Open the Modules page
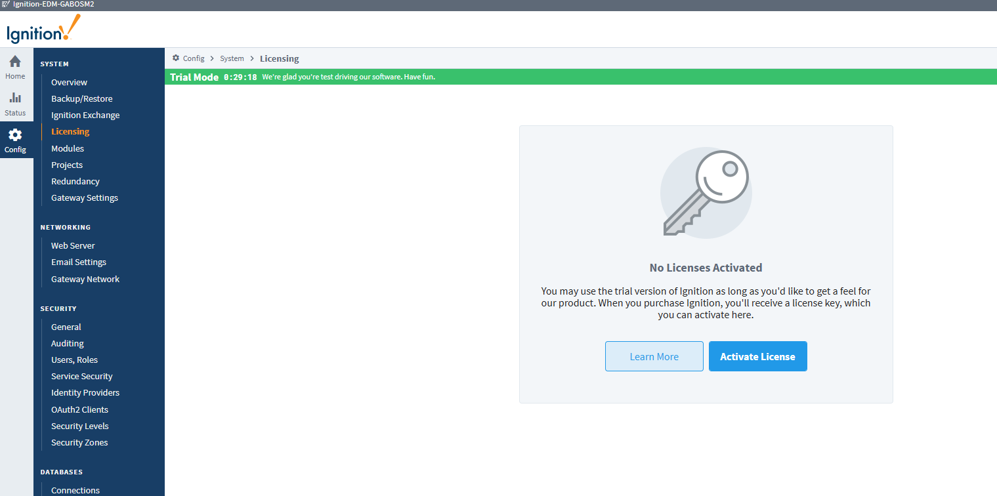Viewport: 997px width, 496px height. (68, 148)
